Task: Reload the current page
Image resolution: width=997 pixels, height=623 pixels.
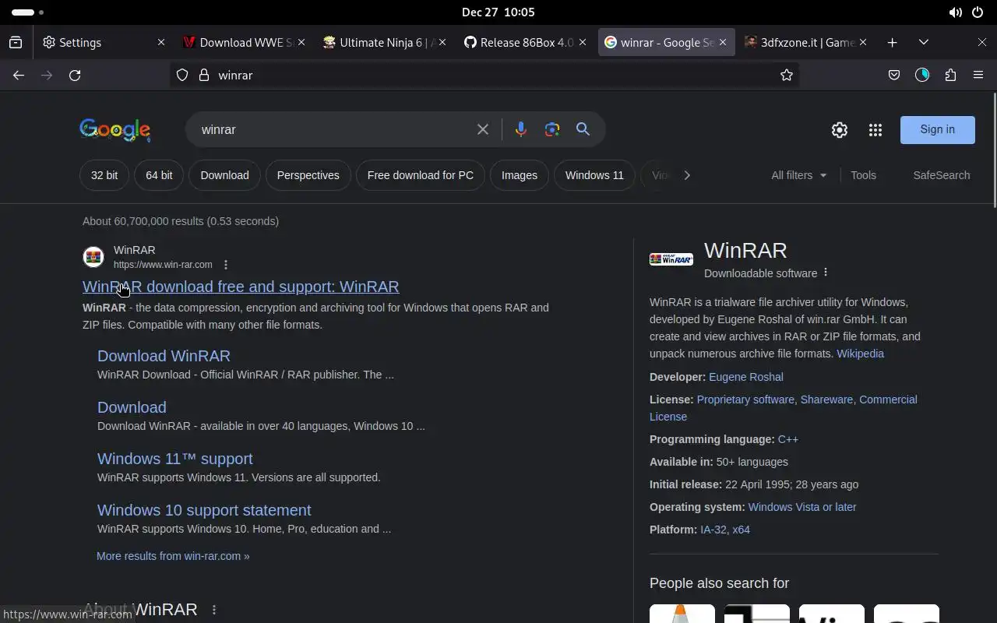Action: (75, 75)
